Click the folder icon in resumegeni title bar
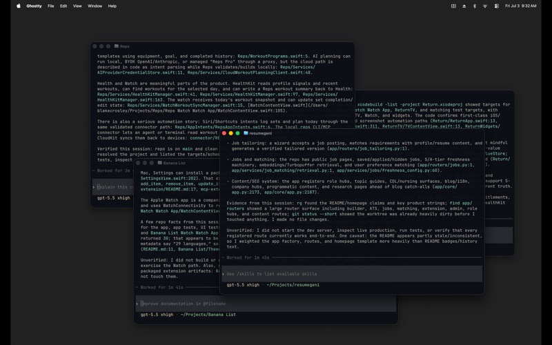 click(x=246, y=133)
